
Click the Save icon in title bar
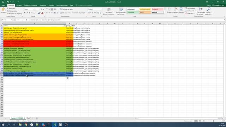3,2
